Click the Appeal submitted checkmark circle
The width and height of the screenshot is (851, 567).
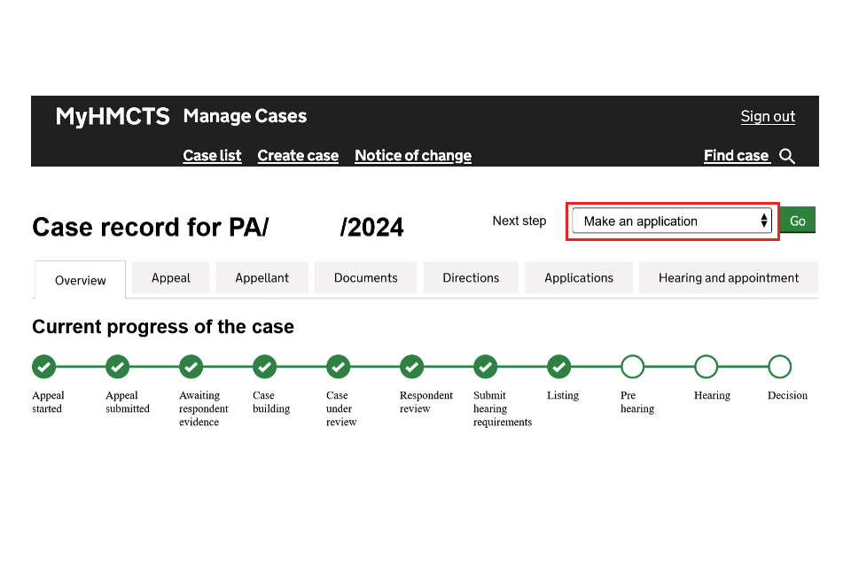coord(117,366)
